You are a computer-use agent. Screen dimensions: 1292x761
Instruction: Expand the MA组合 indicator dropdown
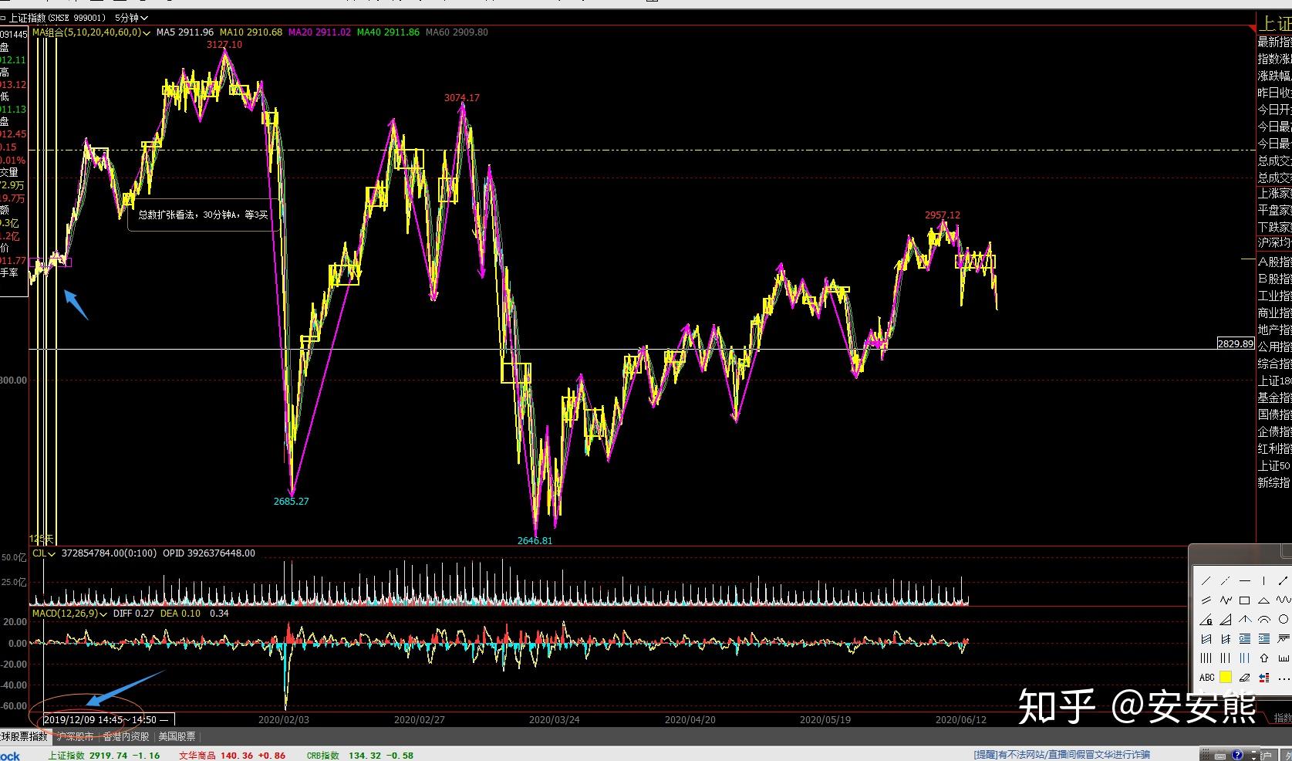tap(147, 32)
